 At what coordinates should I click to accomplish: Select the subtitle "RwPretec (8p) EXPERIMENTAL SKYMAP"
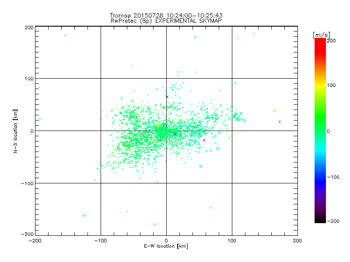point(166,21)
